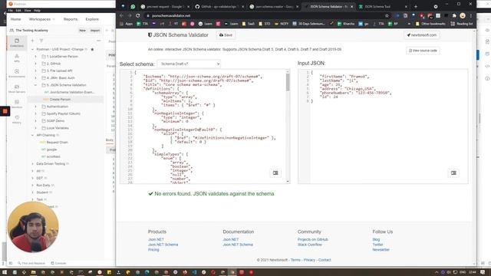Screen dimensions: 491x276
Task: Expand Run Daily collection
Action: tap(32, 186)
